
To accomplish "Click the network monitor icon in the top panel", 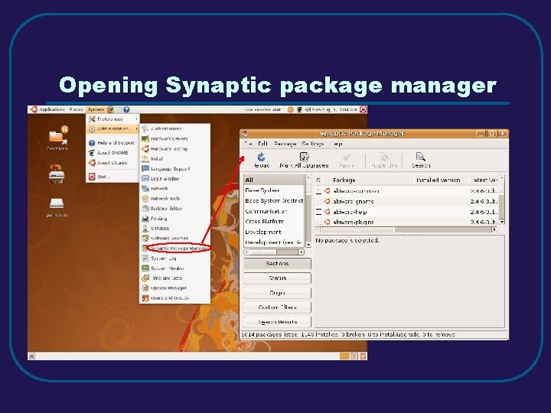I will pos(299,109).
